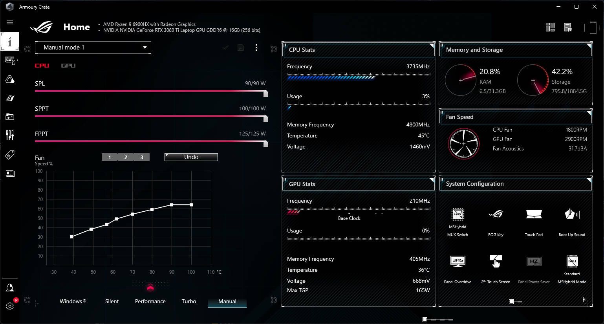Toggle the MUX Switch MSHybrid setting

[x=458, y=214]
